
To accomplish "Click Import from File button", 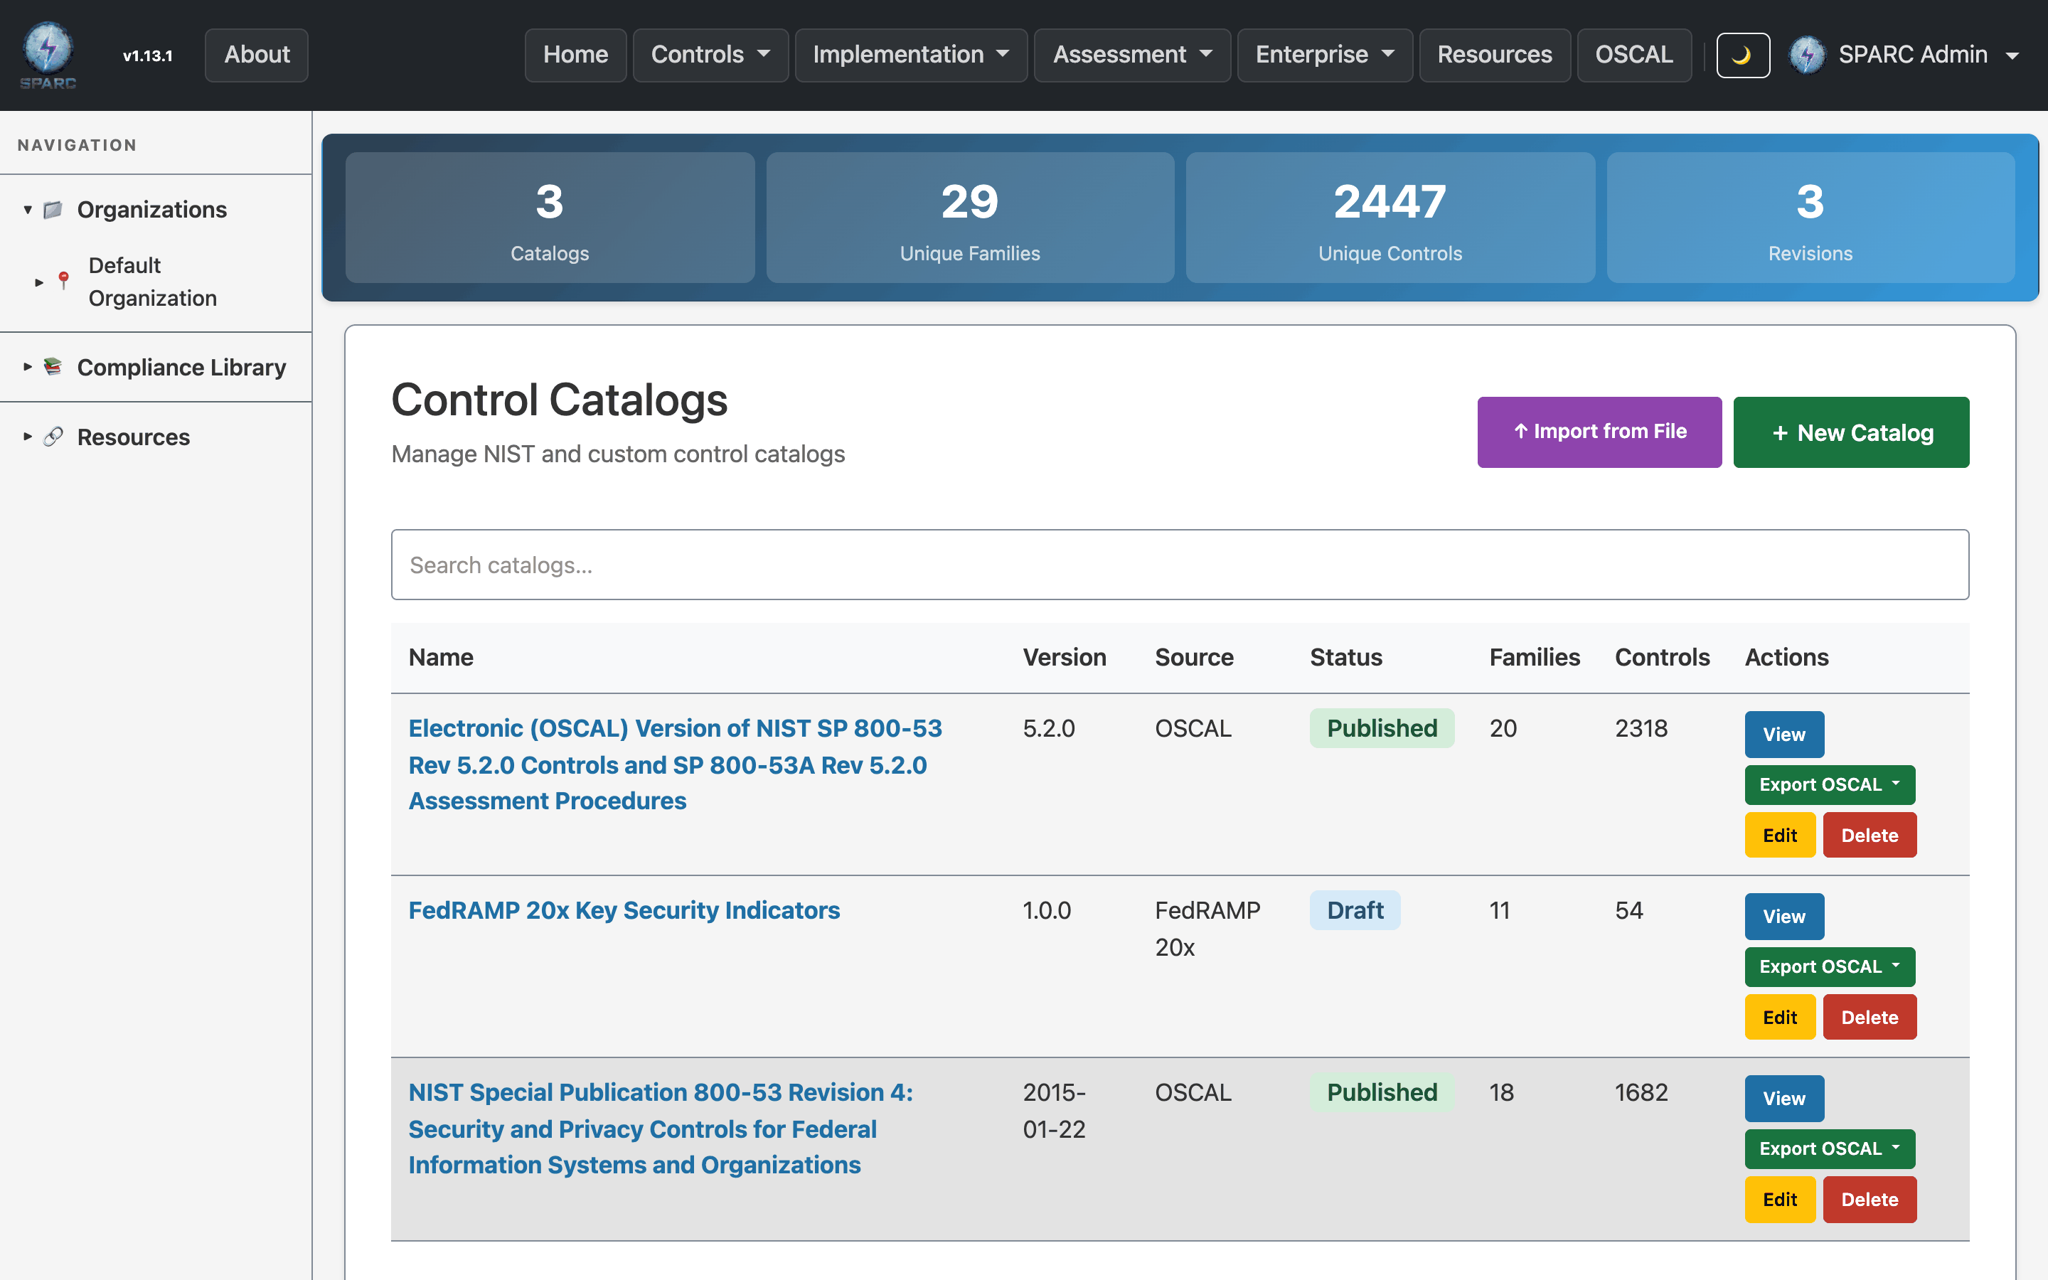I will (1599, 432).
